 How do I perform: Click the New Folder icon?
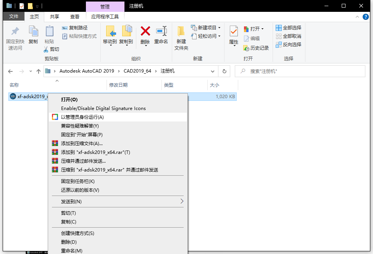[x=181, y=31]
